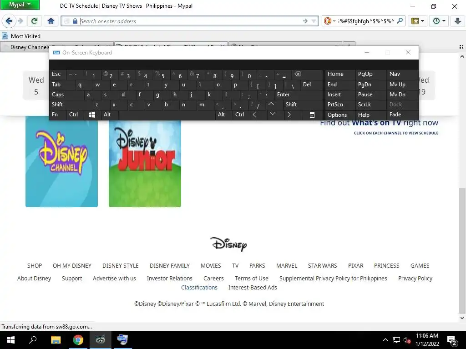Open the SHOP footer link
The width and height of the screenshot is (466, 349).
[35, 265]
